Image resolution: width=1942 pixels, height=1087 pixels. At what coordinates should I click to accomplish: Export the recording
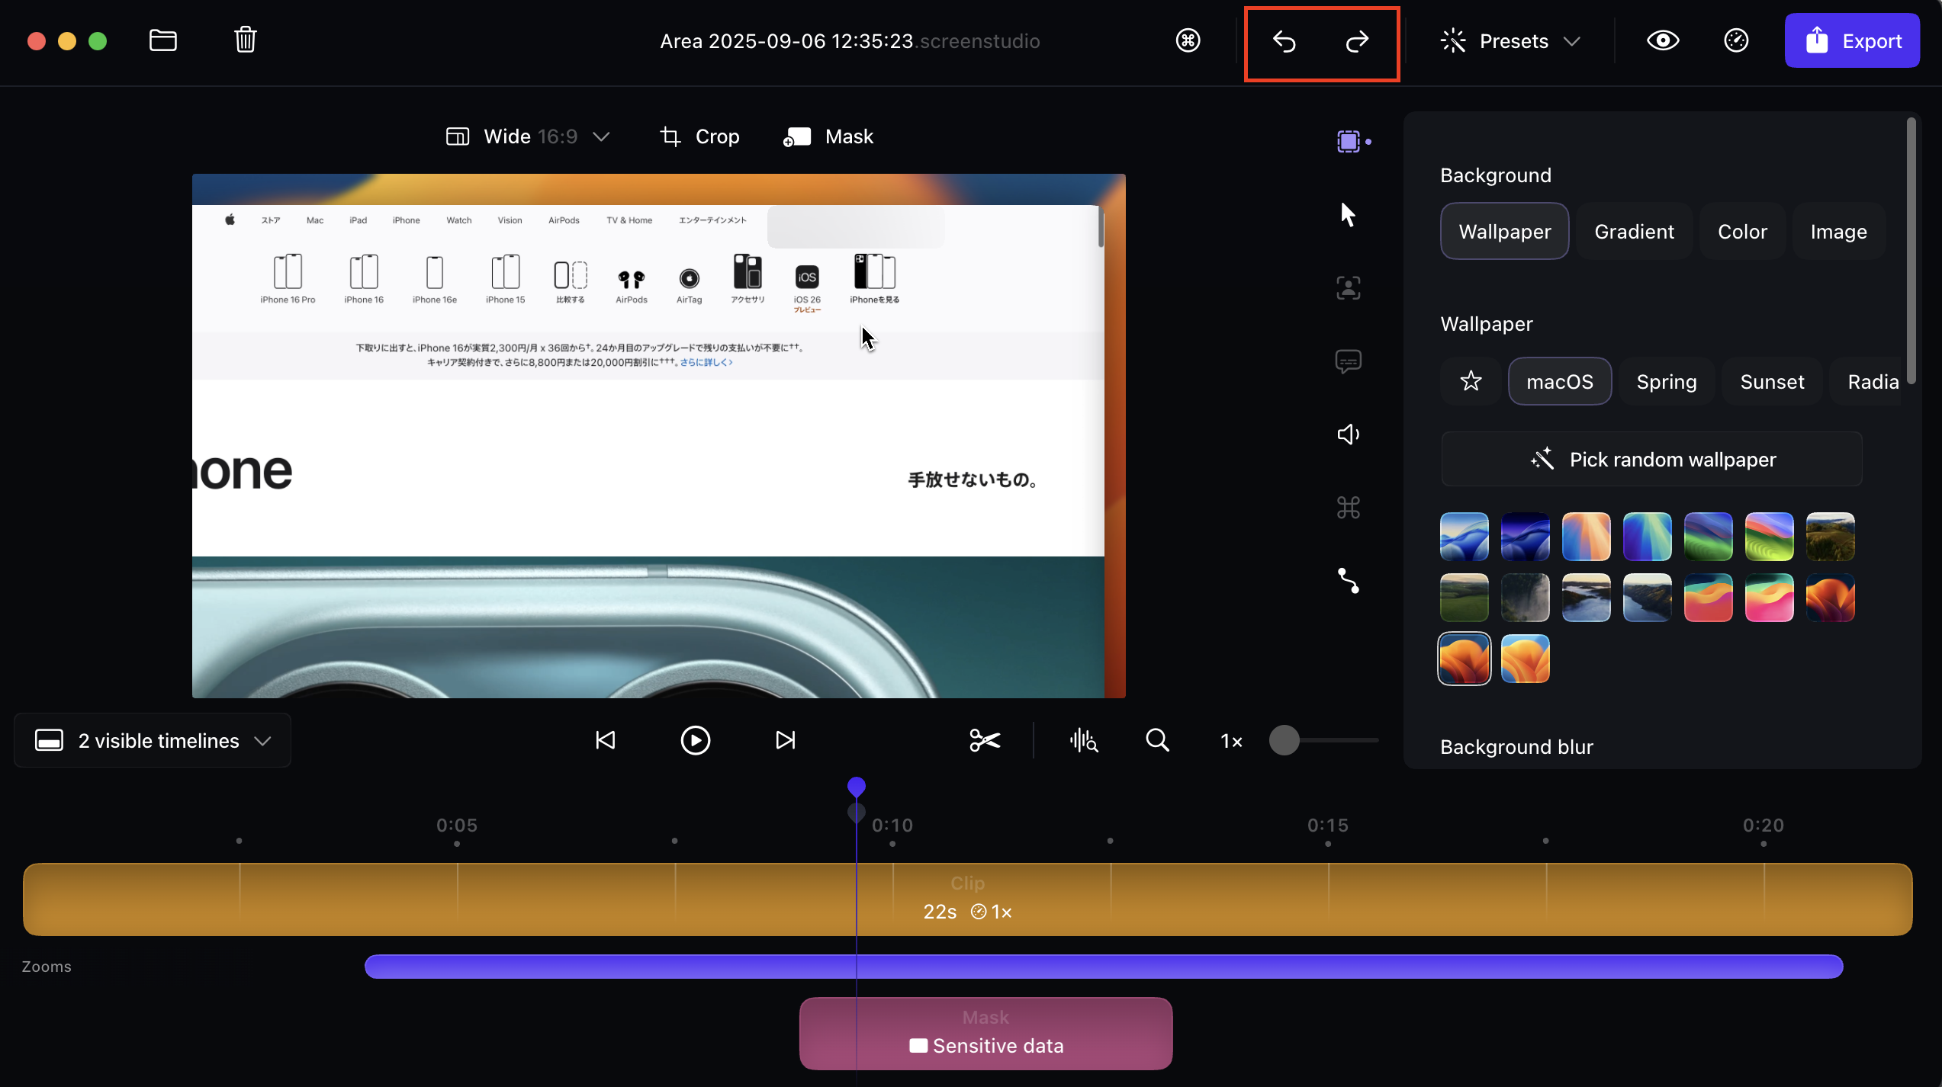[x=1852, y=40]
